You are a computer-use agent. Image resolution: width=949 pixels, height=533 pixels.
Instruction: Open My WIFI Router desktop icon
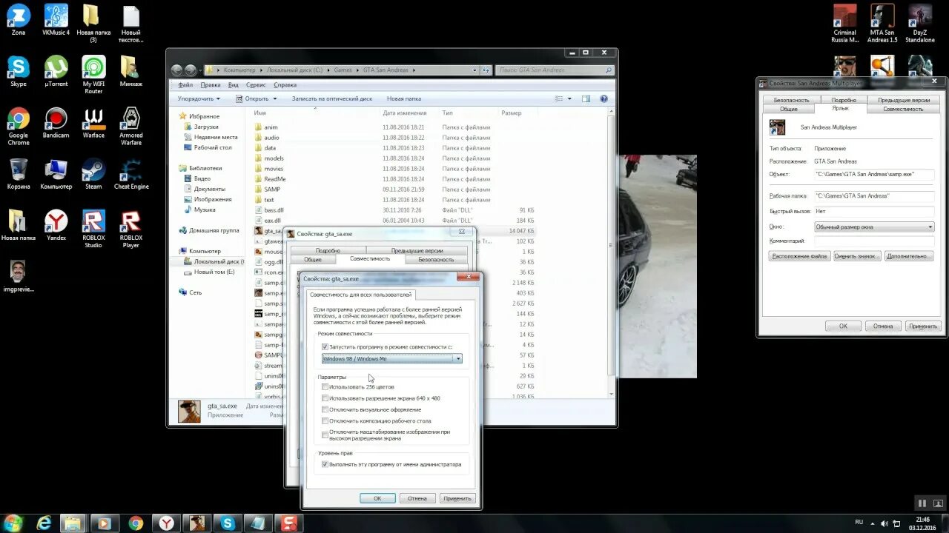93,74
